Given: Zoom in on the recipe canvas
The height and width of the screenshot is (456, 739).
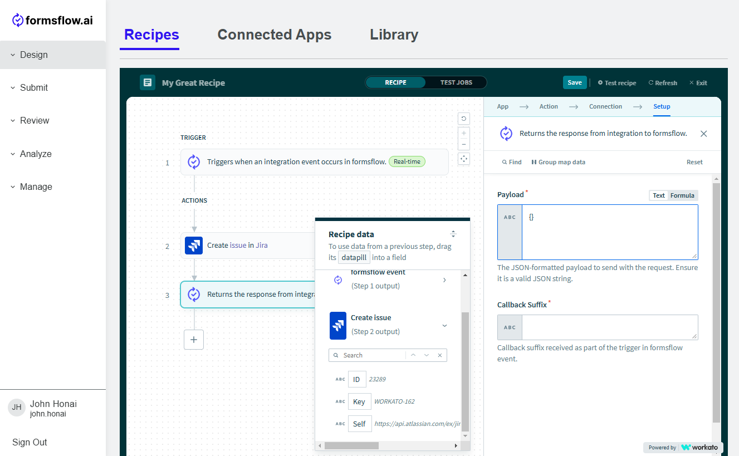Looking at the screenshot, I should (463, 133).
